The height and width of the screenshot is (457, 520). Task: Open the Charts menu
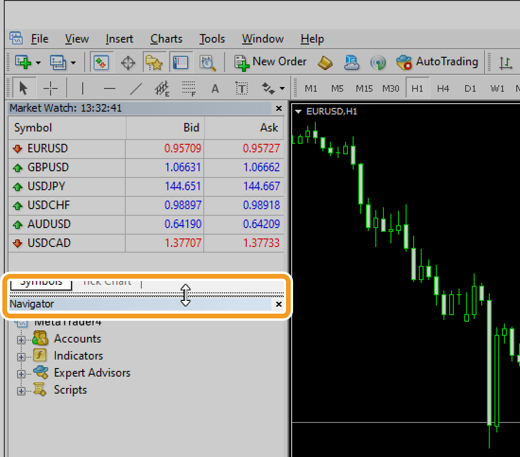(x=166, y=39)
